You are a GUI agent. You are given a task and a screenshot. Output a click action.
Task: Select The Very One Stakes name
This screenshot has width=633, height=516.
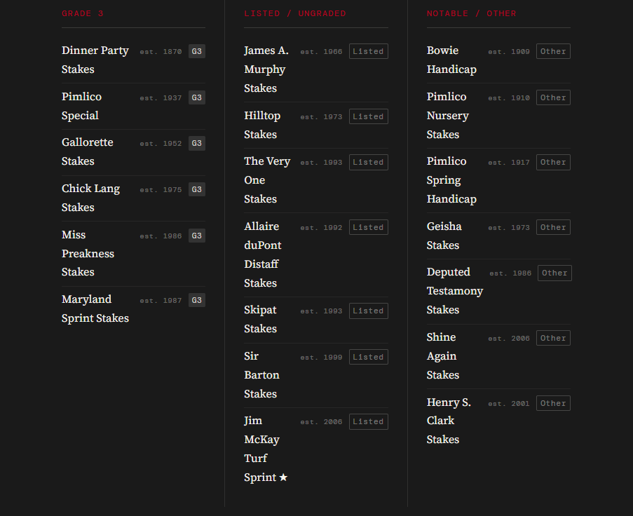point(267,179)
